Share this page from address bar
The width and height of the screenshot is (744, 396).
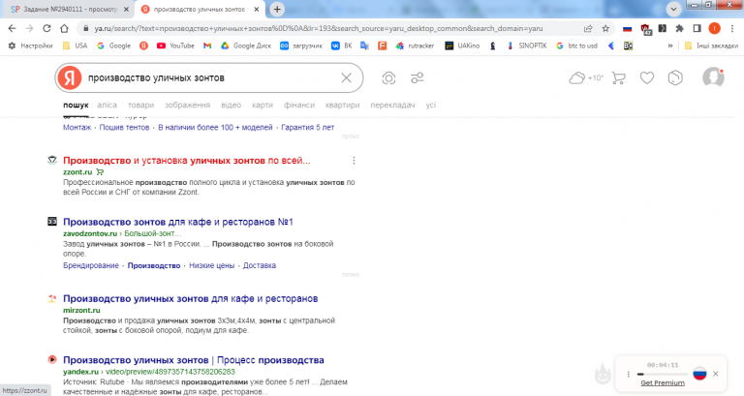click(588, 28)
